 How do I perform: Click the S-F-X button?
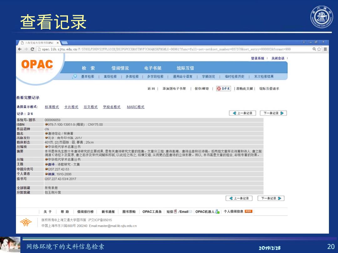pyautogui.click(x=223, y=89)
